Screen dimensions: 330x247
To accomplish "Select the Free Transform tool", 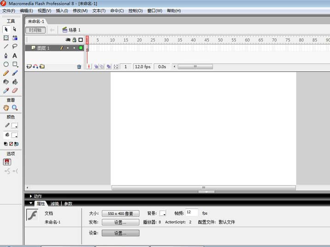I will 6,38.
